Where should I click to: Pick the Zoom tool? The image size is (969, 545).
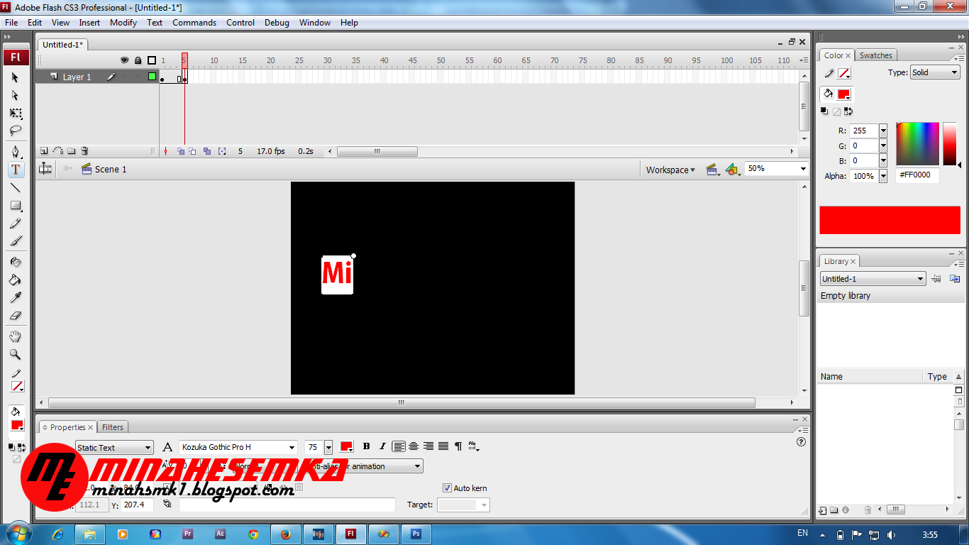(16, 353)
